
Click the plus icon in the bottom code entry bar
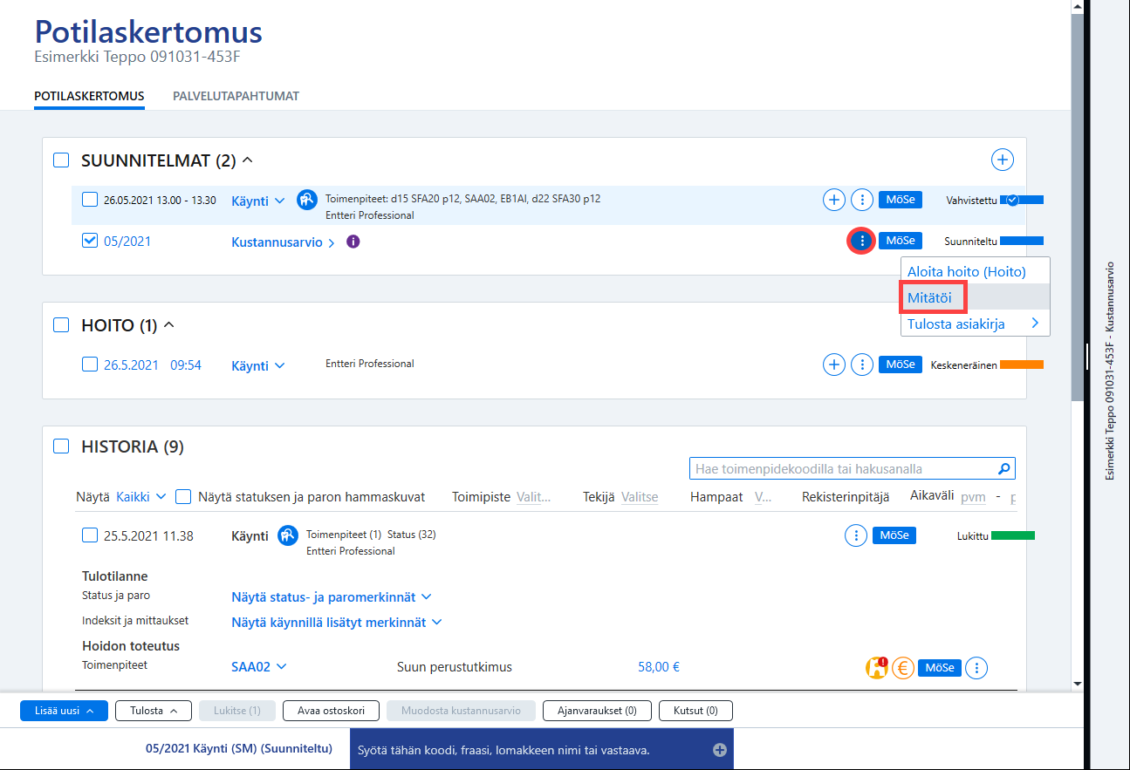coord(719,750)
